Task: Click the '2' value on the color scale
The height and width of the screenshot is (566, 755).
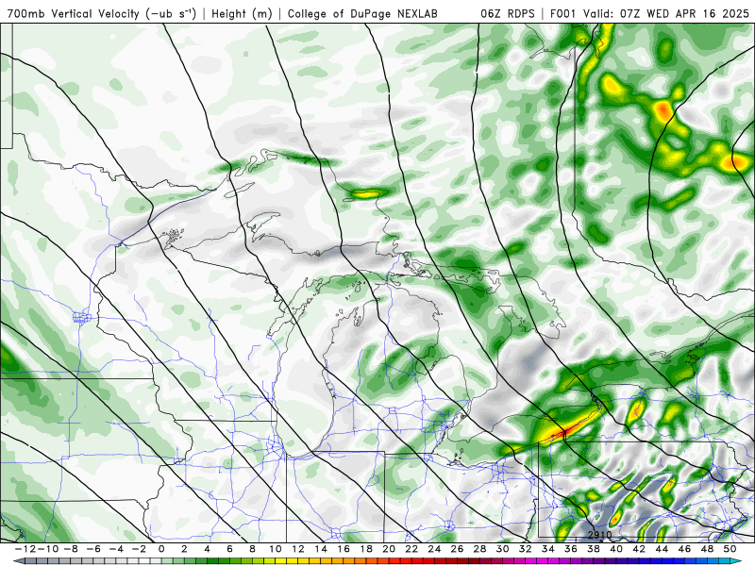Action: [184, 549]
